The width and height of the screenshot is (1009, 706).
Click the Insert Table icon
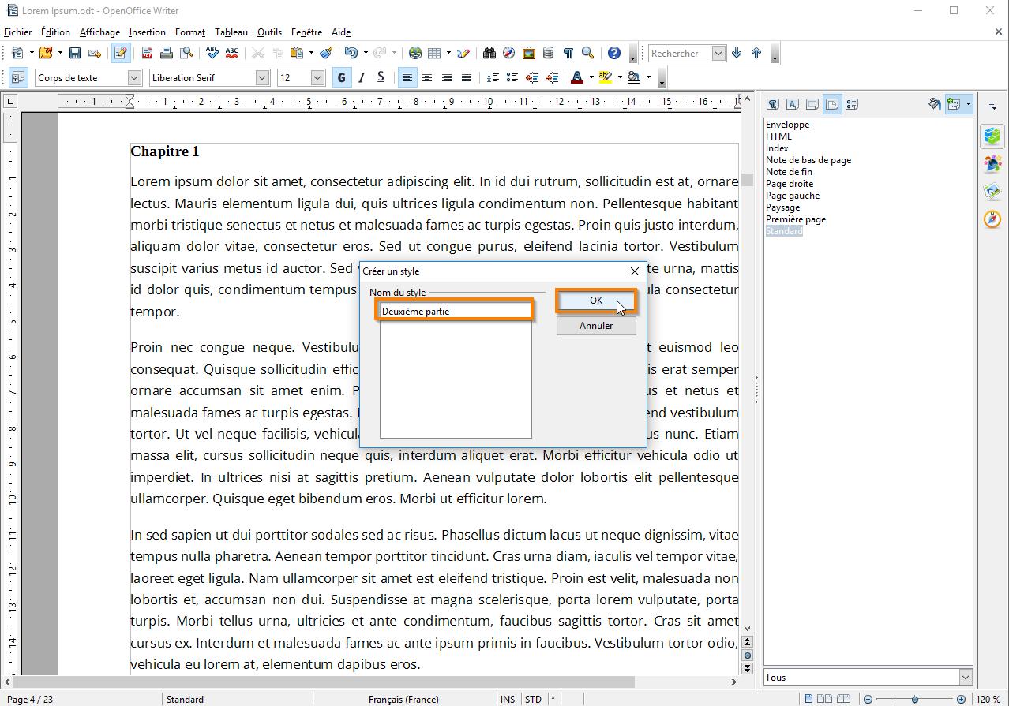434,53
